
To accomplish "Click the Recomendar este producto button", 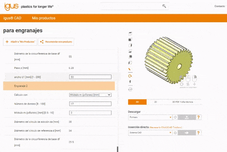I will click(x=56, y=42).
